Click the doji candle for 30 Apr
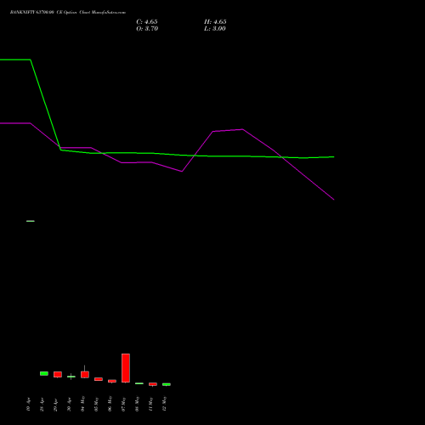425x425 pixels. click(x=71, y=377)
